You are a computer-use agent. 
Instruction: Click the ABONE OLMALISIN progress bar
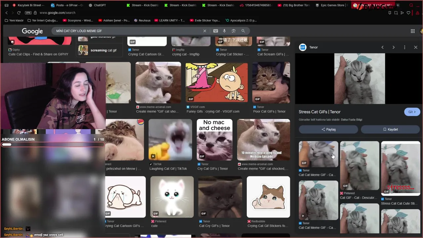click(x=53, y=144)
